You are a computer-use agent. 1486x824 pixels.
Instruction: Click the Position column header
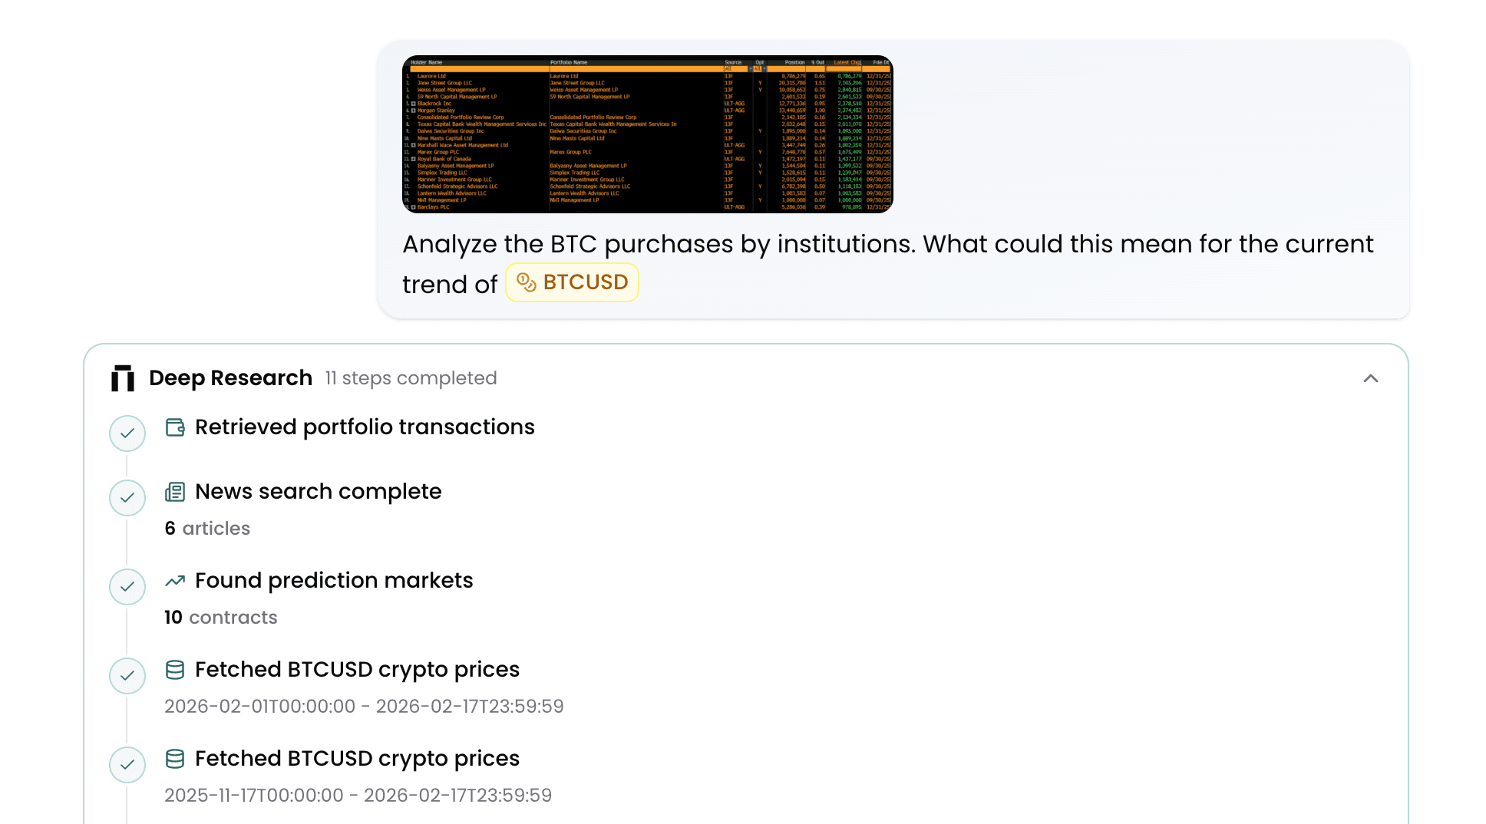pos(794,62)
